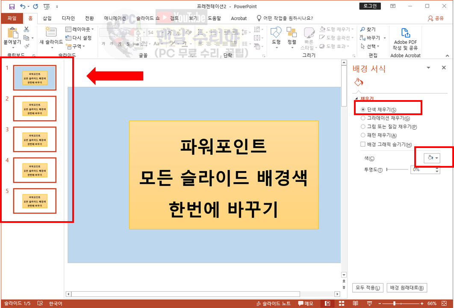Switch to 삽입 insert tab
The height and width of the screenshot is (308, 454).
[x=47, y=18]
